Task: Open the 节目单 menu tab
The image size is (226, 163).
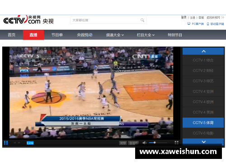Action: (x=57, y=35)
